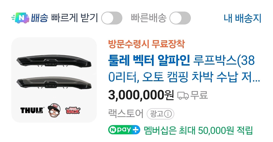This screenshot has height=142, width=273.
Task: Click the THULE brand logo
Action: (32, 110)
